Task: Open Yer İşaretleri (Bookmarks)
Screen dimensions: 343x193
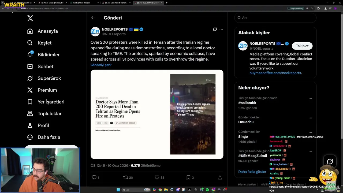Action: (x=46, y=102)
